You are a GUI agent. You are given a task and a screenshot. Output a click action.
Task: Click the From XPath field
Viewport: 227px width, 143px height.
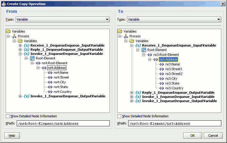(x=63, y=123)
